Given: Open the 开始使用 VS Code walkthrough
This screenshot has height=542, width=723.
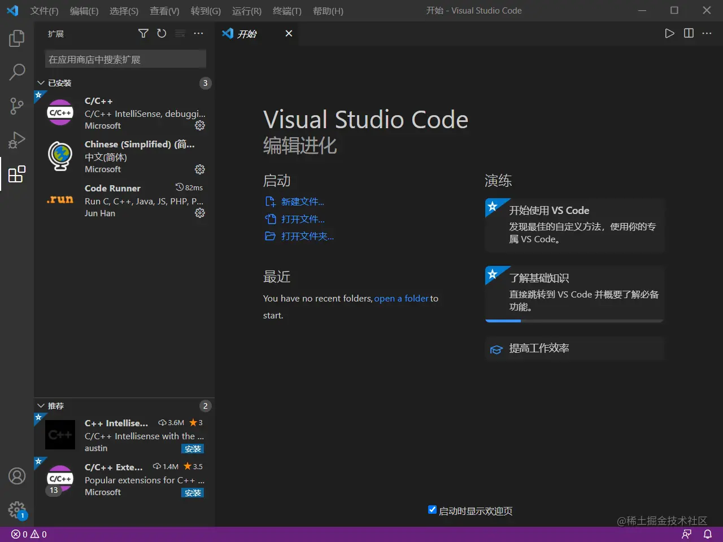Looking at the screenshot, I should click(x=574, y=225).
